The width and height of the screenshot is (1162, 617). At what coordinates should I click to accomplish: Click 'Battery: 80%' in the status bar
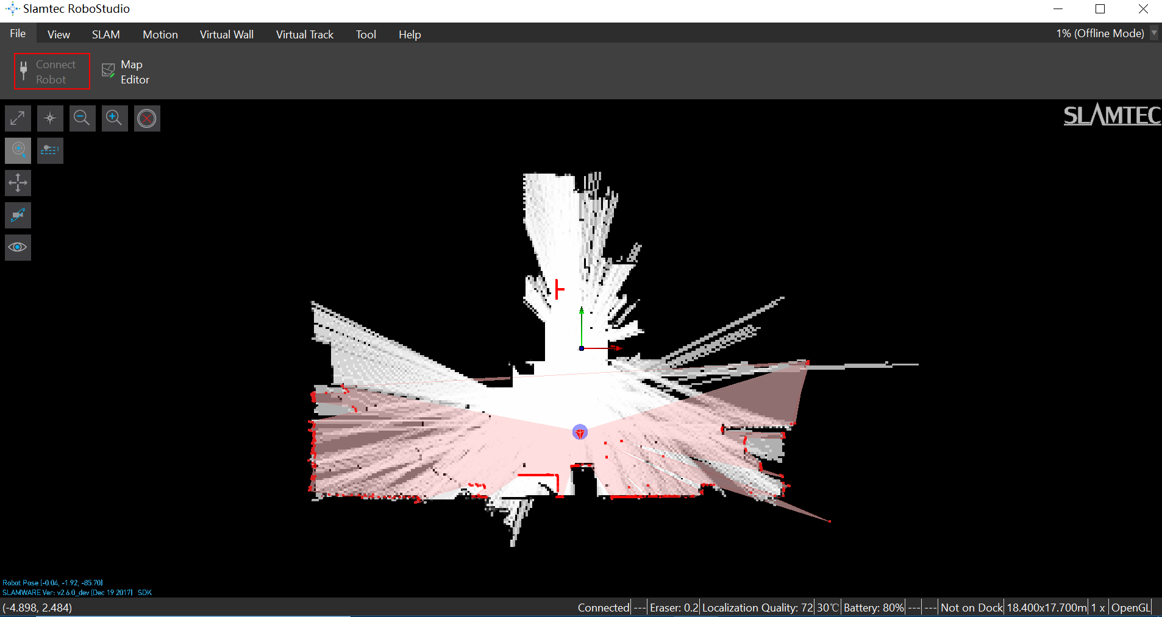click(x=874, y=607)
